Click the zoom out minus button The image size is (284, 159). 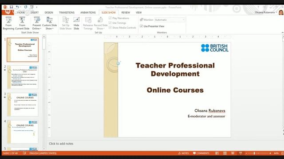(x=246, y=153)
